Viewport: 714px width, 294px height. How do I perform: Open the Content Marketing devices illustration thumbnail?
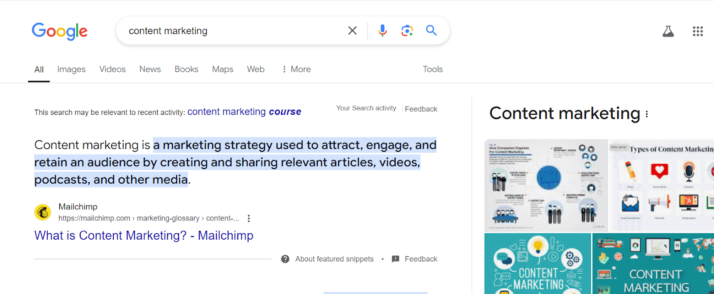[653, 263]
